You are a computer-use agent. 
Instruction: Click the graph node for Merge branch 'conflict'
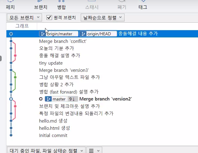(x=11, y=41)
